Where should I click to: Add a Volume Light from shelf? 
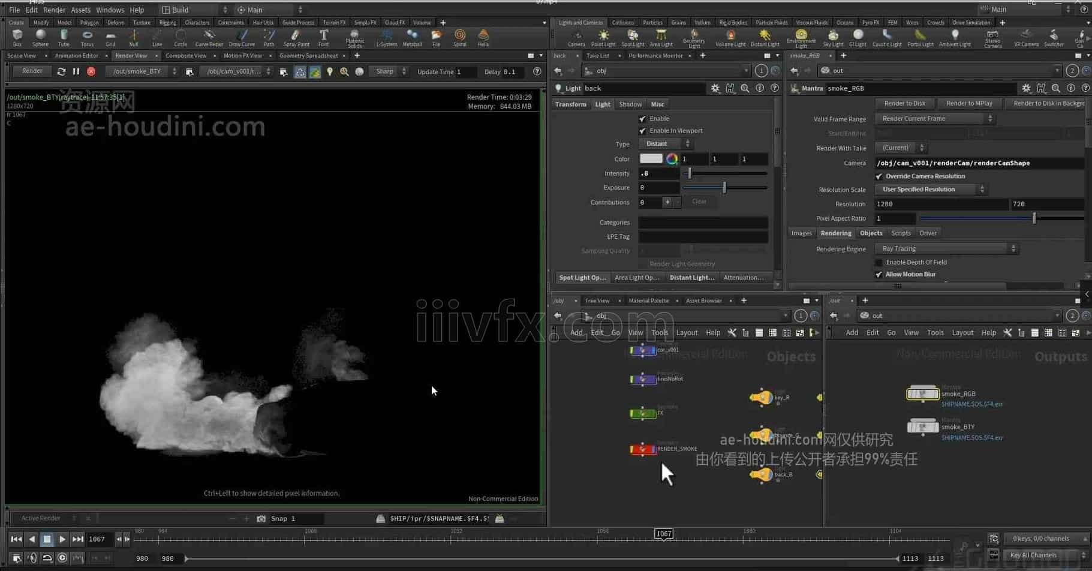pyautogui.click(x=730, y=38)
